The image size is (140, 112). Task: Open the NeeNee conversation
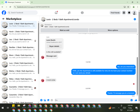click(19, 49)
